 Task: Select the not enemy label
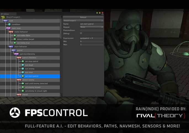[30, 69]
